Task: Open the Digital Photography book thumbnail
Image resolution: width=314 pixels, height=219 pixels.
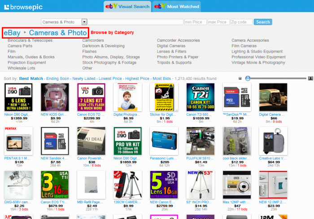Action: point(127,97)
